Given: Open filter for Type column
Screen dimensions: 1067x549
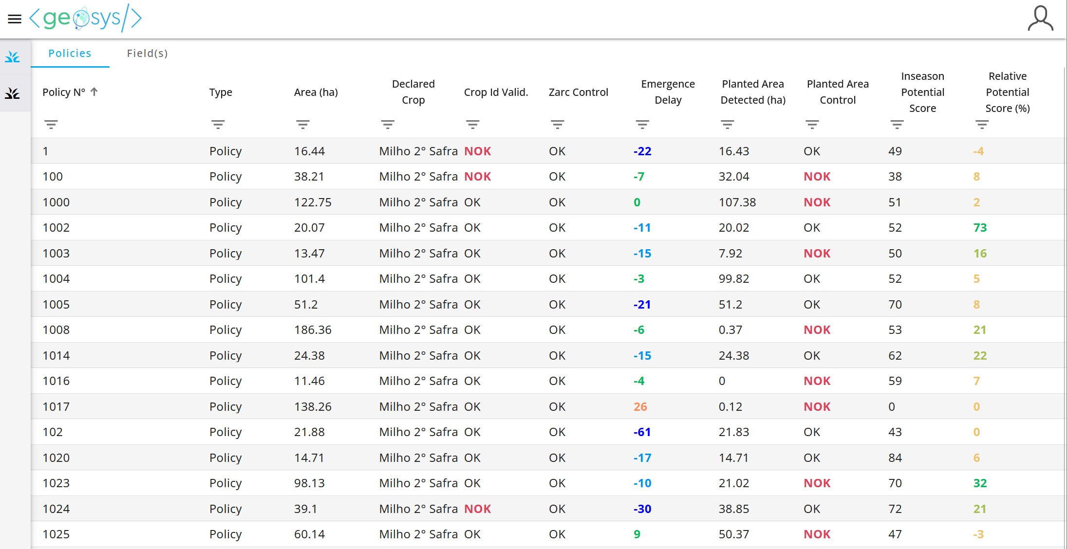Looking at the screenshot, I should pyautogui.click(x=218, y=125).
